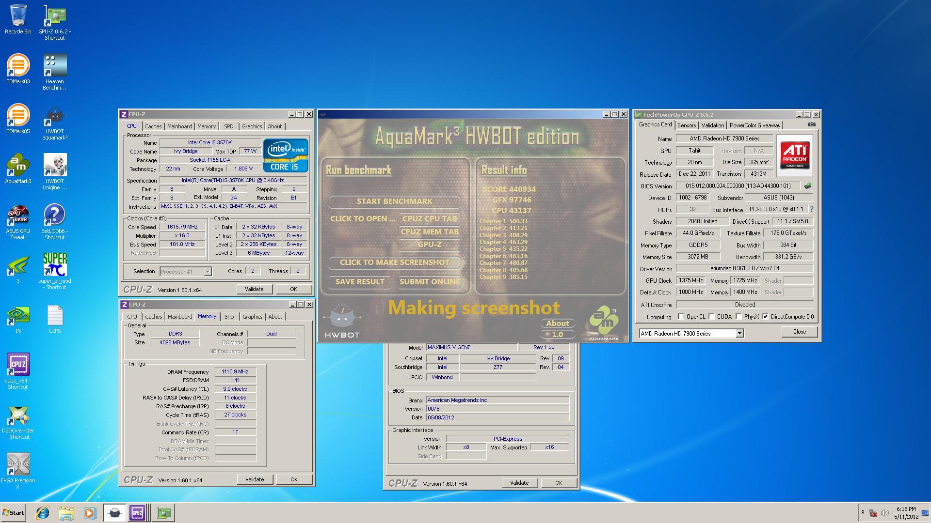The image size is (931, 523).
Task: Launch cpuz_x64 shortcut on desktop
Action: (18, 371)
